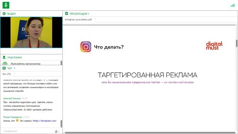Open the leongram.com link
This screenshot has height=134, width=238.
[x=45, y=121]
